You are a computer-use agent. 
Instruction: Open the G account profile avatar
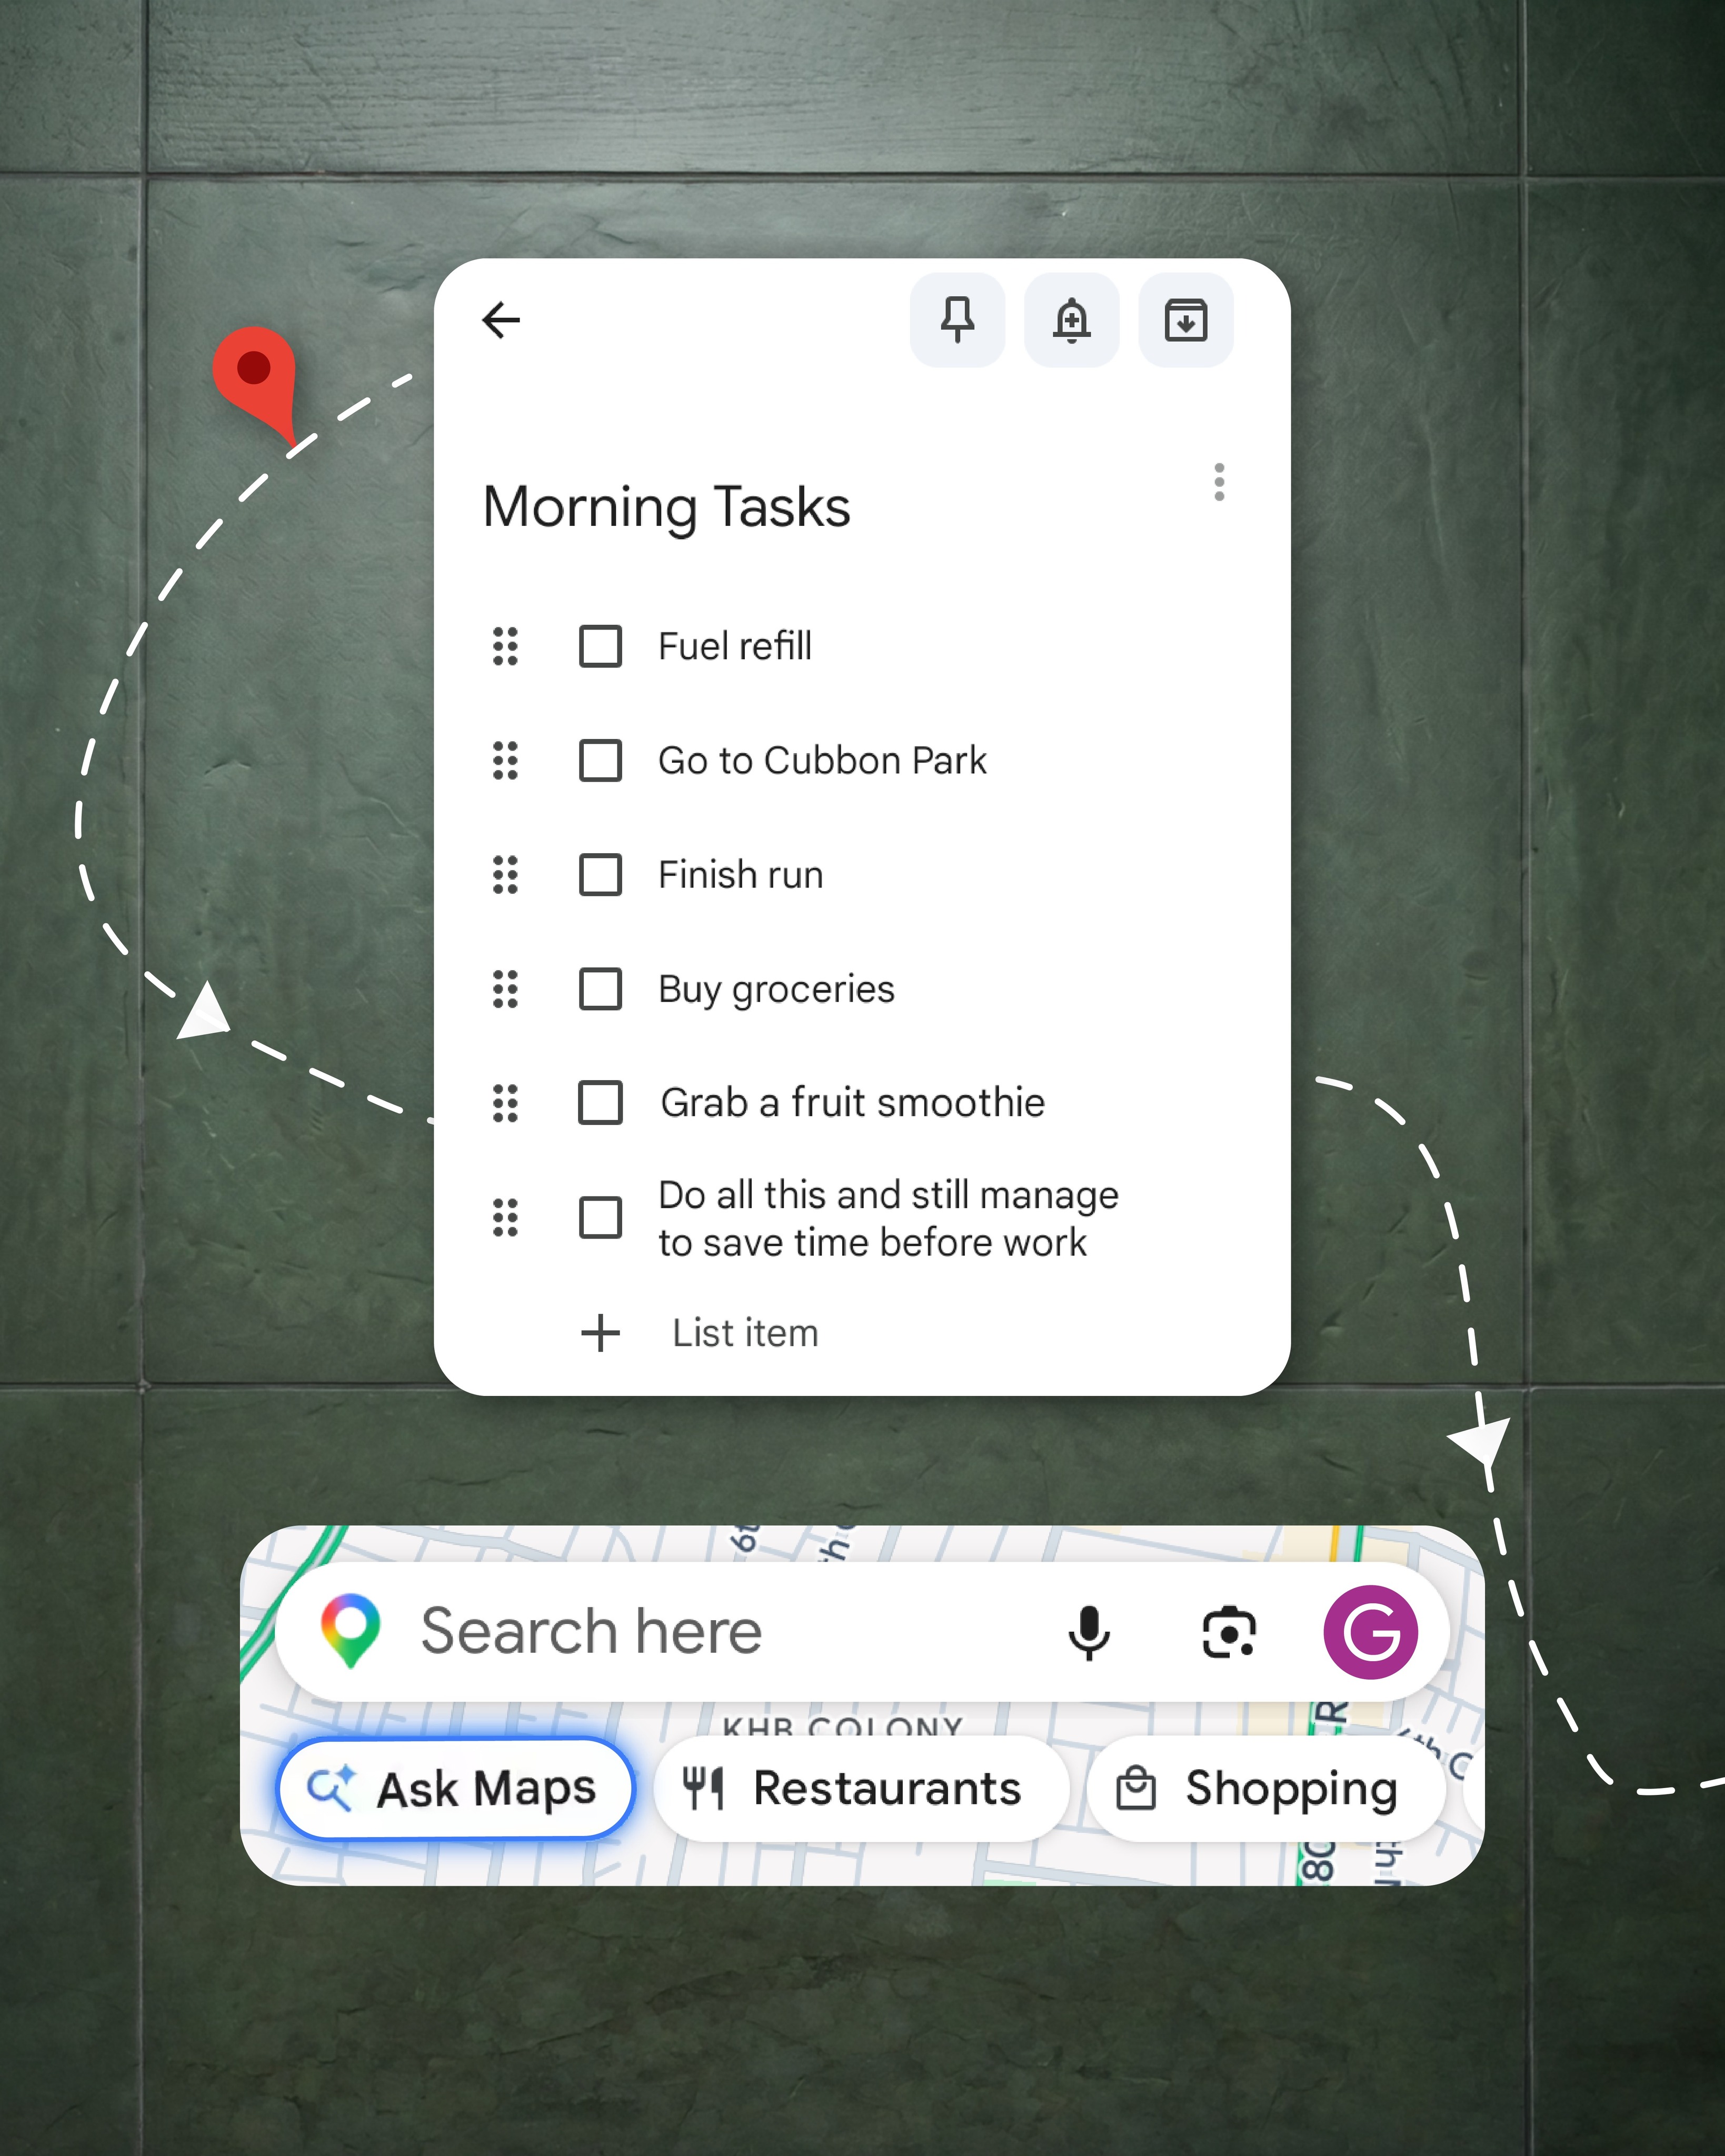point(1370,1632)
